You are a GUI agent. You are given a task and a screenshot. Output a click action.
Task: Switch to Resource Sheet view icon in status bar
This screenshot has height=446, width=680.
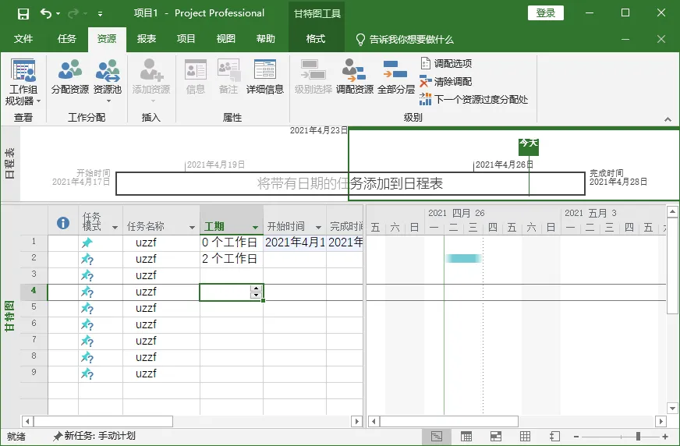525,437
